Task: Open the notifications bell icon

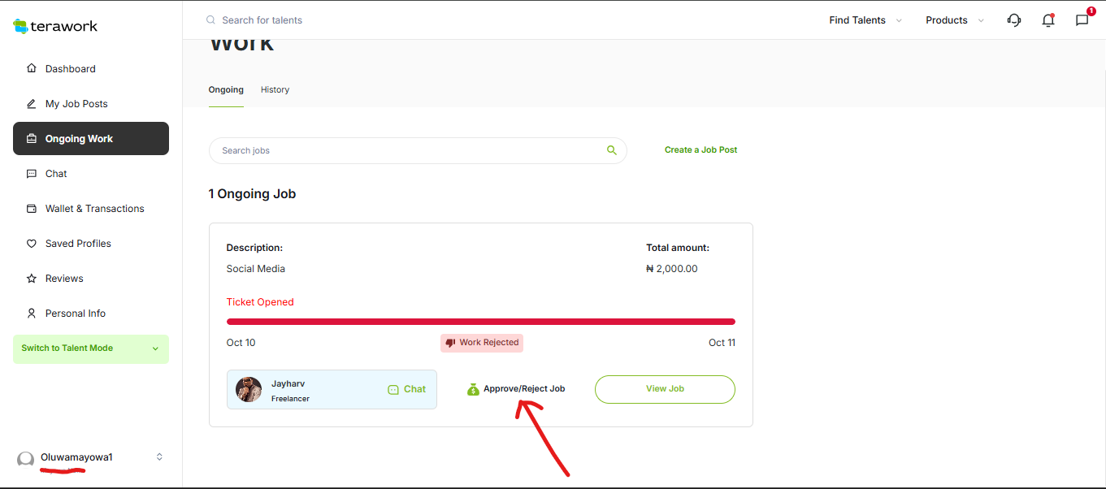Action: pos(1047,20)
